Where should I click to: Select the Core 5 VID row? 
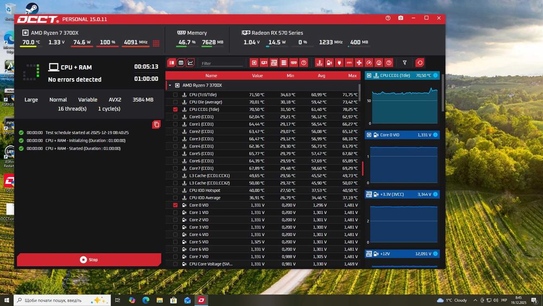(x=263, y=242)
